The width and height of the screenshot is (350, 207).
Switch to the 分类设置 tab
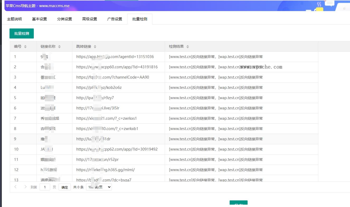pos(64,19)
